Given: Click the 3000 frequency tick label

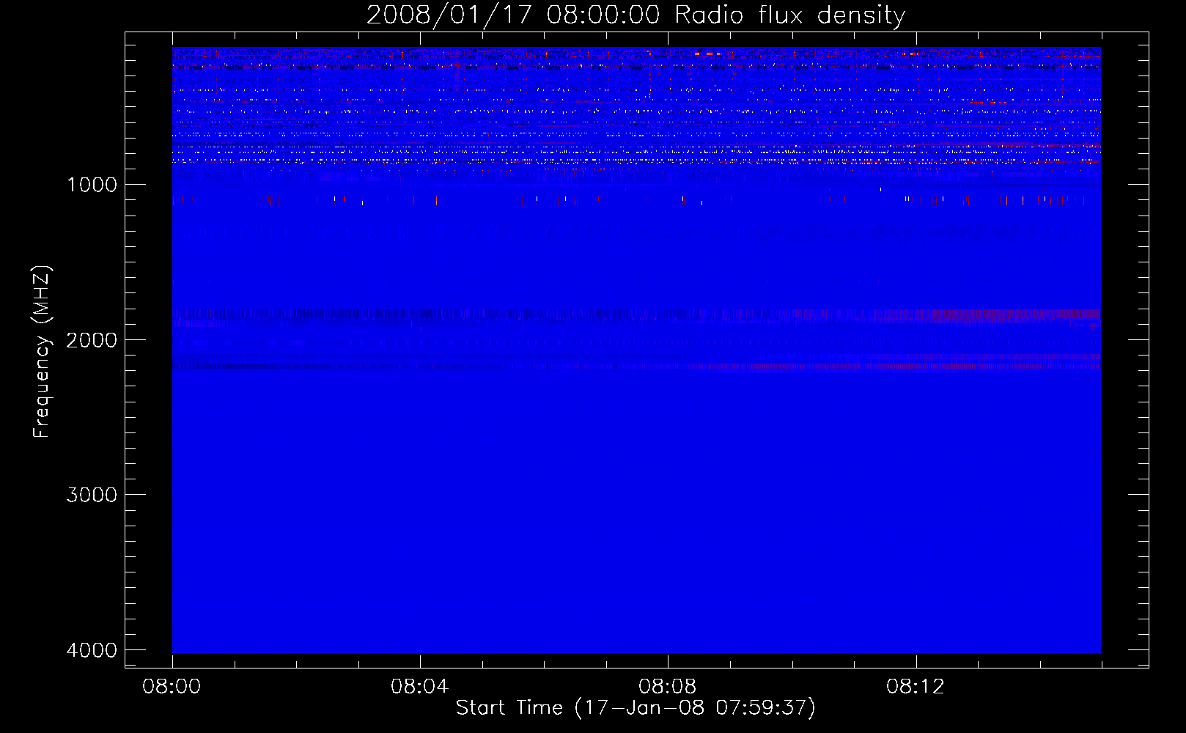Looking at the screenshot, I should [x=92, y=495].
